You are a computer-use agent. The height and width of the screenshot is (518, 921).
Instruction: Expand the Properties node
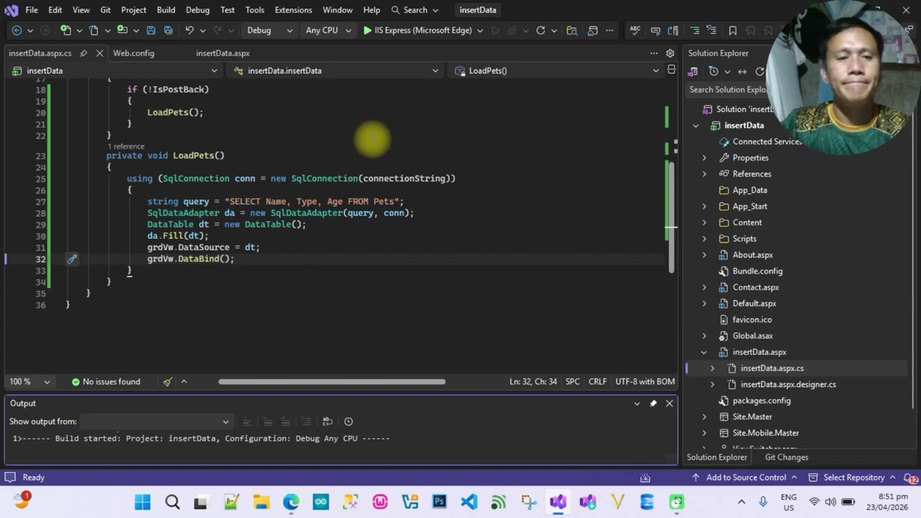tap(704, 158)
